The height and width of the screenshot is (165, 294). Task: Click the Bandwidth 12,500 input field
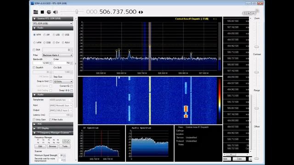(43, 63)
